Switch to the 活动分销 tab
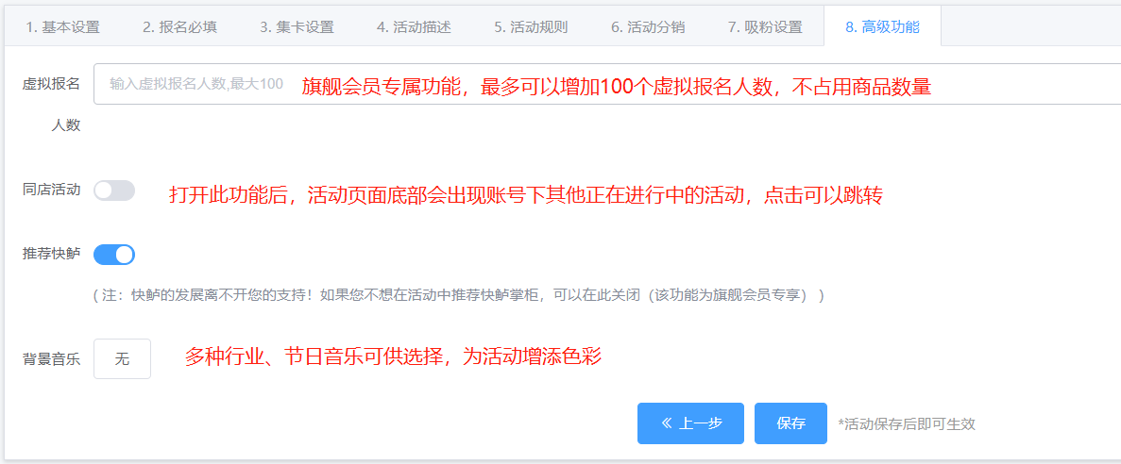This screenshot has width=1121, height=464. (x=648, y=26)
